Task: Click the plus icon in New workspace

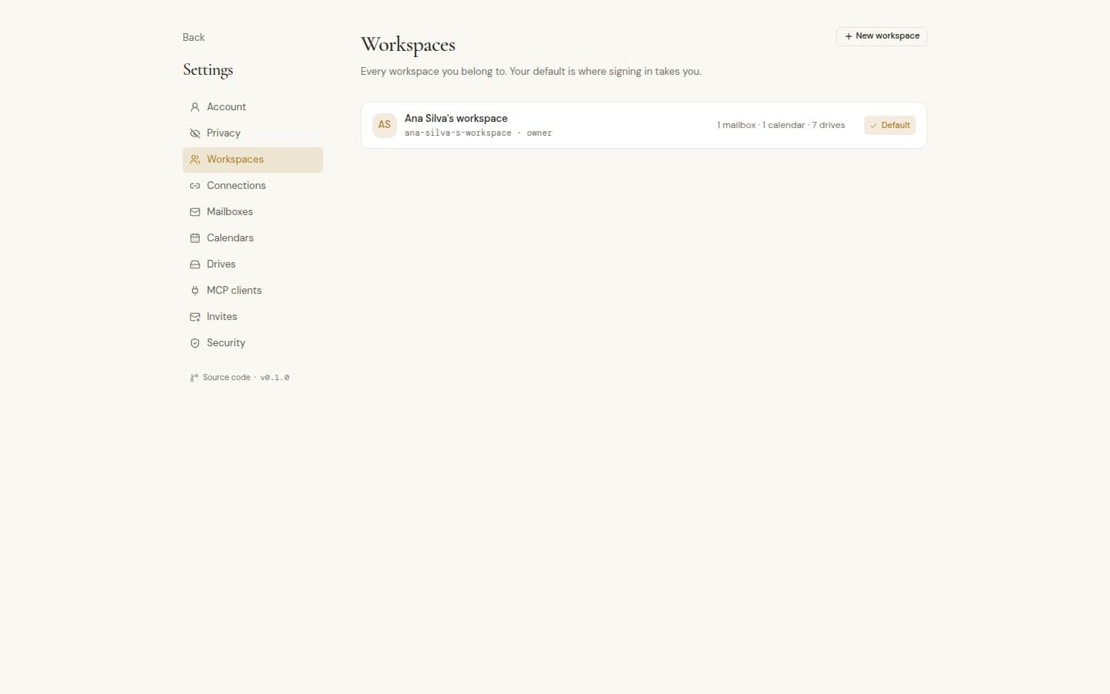Action: pyautogui.click(x=849, y=36)
